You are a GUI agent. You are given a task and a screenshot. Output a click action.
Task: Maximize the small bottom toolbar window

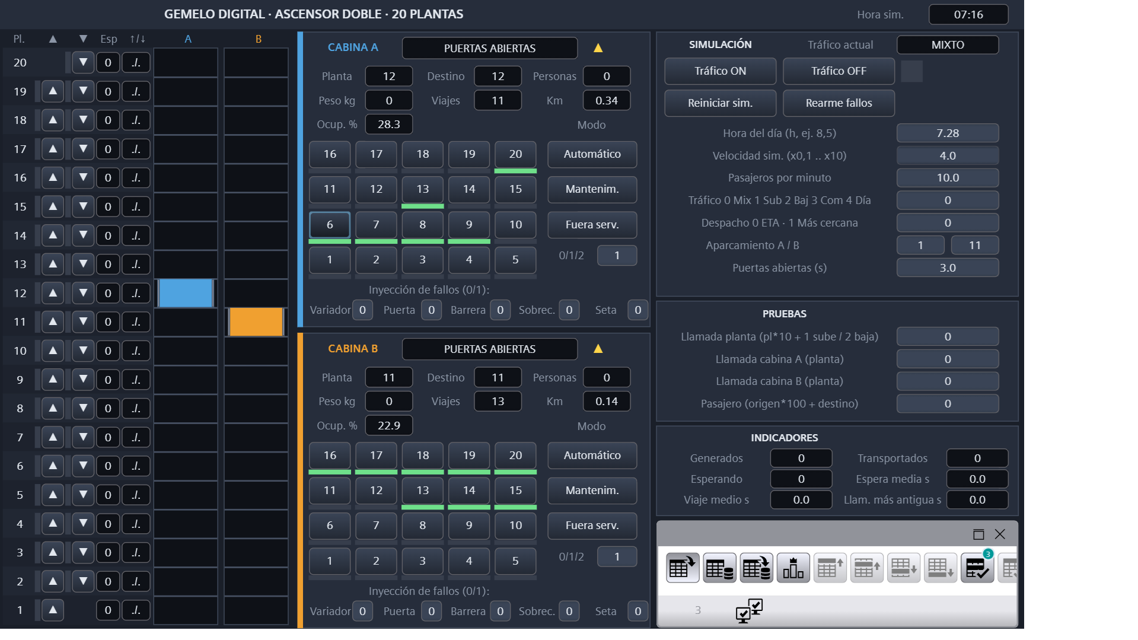[x=978, y=534]
